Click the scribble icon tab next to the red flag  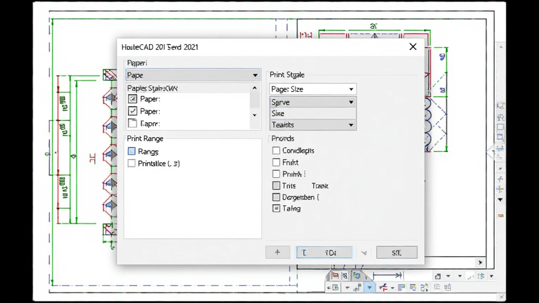point(345,276)
